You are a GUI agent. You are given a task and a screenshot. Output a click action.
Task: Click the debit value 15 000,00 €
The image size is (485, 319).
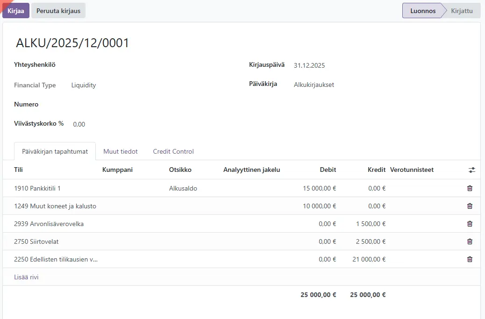319,188
